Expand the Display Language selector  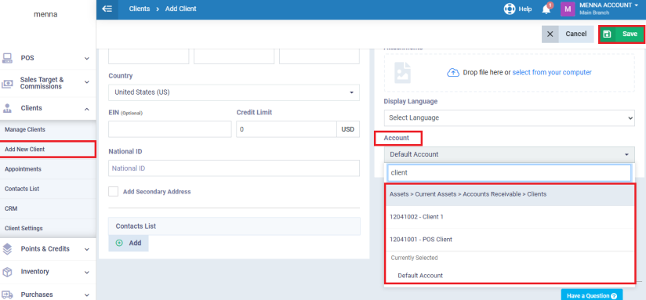click(510, 117)
